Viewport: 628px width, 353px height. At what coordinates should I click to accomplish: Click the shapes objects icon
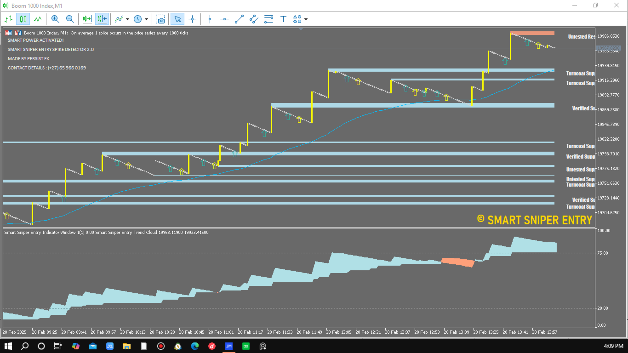tap(297, 19)
